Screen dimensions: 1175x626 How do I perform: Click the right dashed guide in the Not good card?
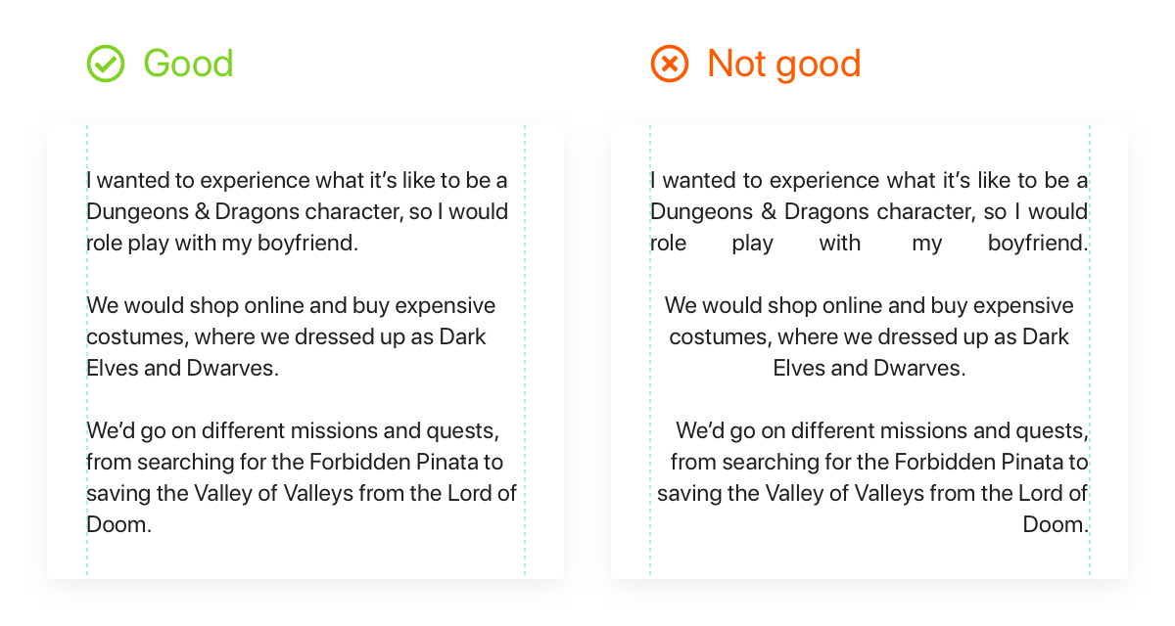coord(1089,350)
